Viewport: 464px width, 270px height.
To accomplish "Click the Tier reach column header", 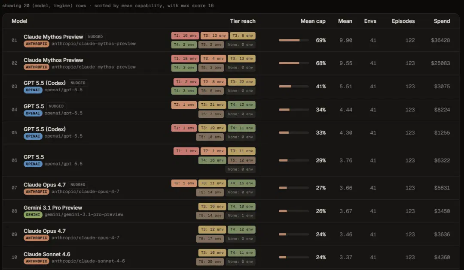I will [x=243, y=21].
